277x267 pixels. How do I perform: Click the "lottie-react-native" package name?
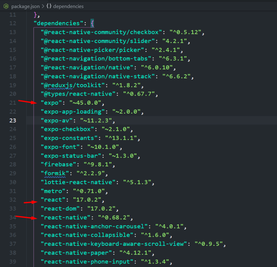[78, 182]
